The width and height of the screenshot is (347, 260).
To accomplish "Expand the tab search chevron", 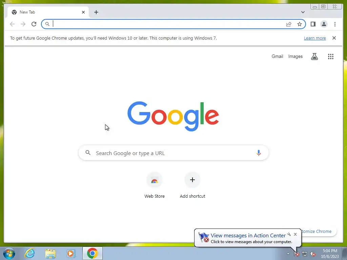I will 303,12.
